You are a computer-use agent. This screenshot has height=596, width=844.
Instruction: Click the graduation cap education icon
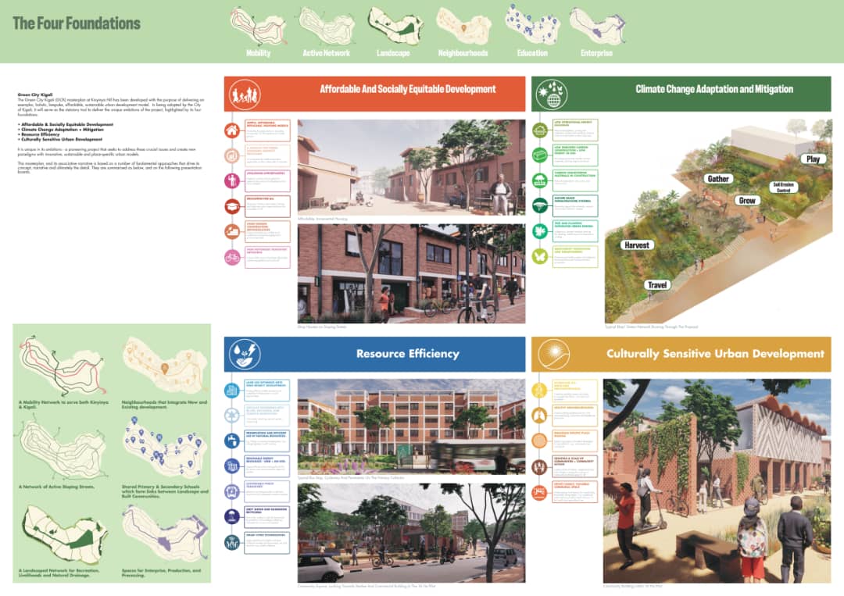(233, 206)
